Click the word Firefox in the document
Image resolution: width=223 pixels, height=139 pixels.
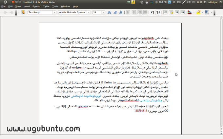tap(108, 82)
